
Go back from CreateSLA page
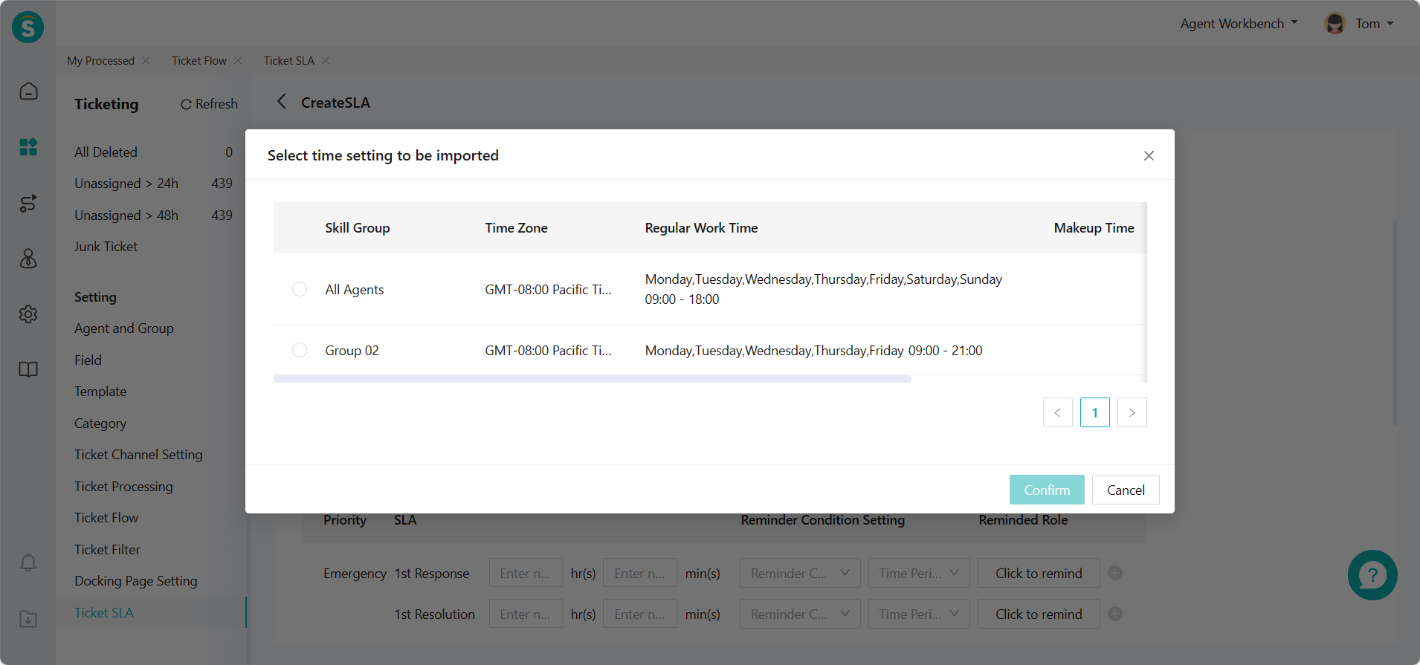tap(281, 102)
